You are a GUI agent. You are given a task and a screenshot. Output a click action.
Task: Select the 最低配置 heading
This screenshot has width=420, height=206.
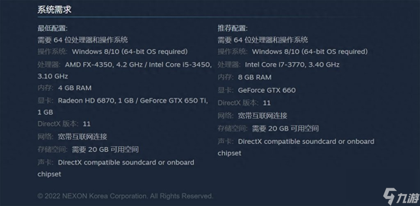point(52,28)
